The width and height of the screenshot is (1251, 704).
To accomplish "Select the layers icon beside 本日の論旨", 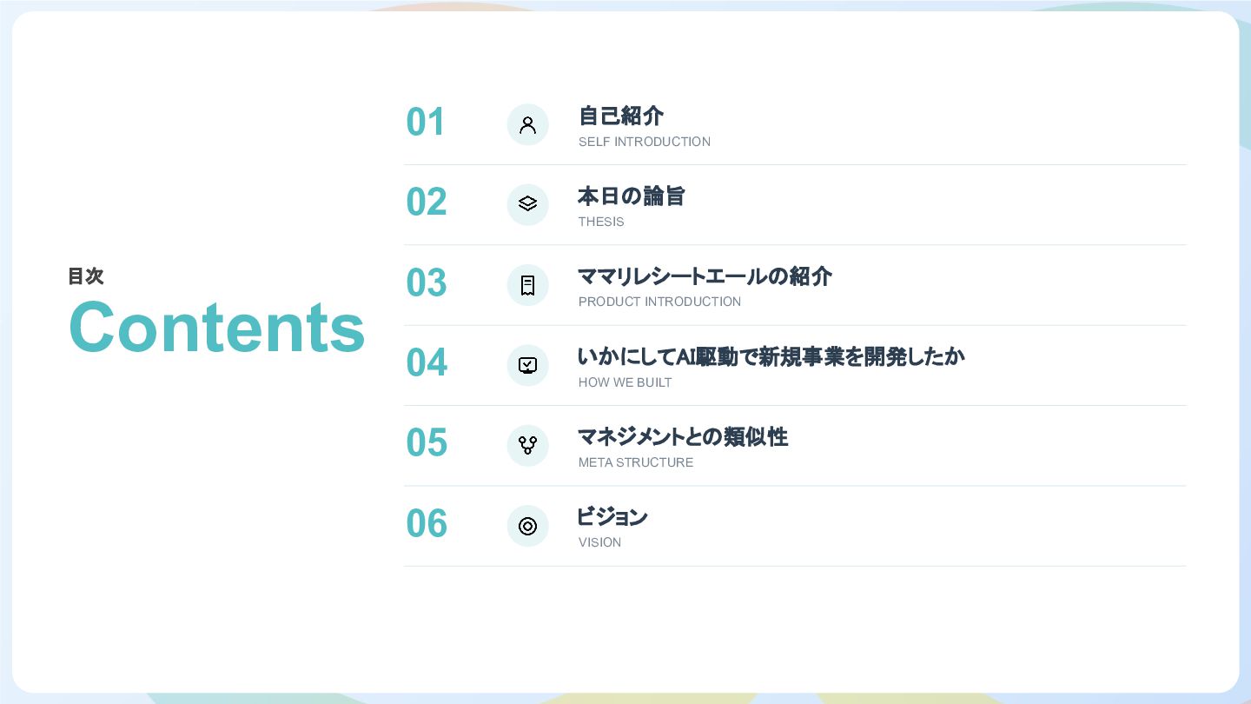I will point(527,204).
